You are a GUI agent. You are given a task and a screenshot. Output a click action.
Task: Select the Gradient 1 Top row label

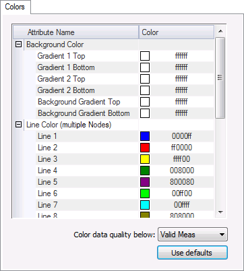pos(61,56)
